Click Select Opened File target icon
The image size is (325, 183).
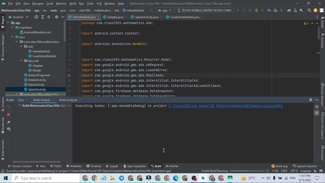pyautogui.click(x=36, y=17)
